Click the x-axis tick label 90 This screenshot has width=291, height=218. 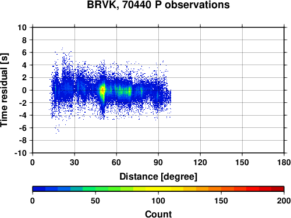pyautogui.click(x=158, y=162)
